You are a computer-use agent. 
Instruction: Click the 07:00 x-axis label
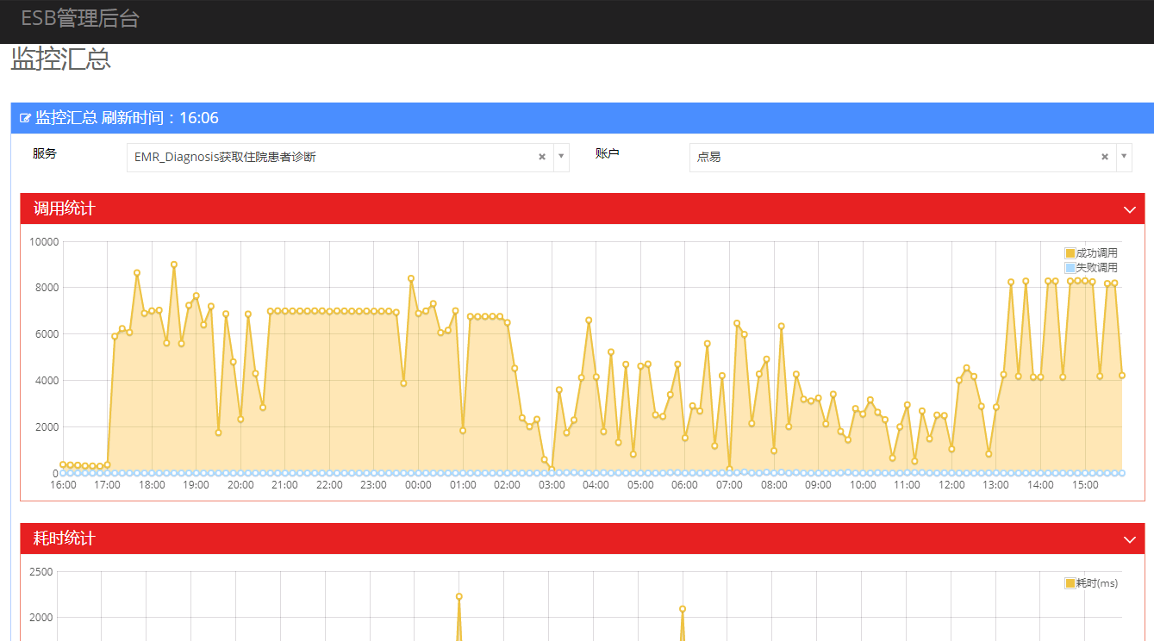click(729, 485)
